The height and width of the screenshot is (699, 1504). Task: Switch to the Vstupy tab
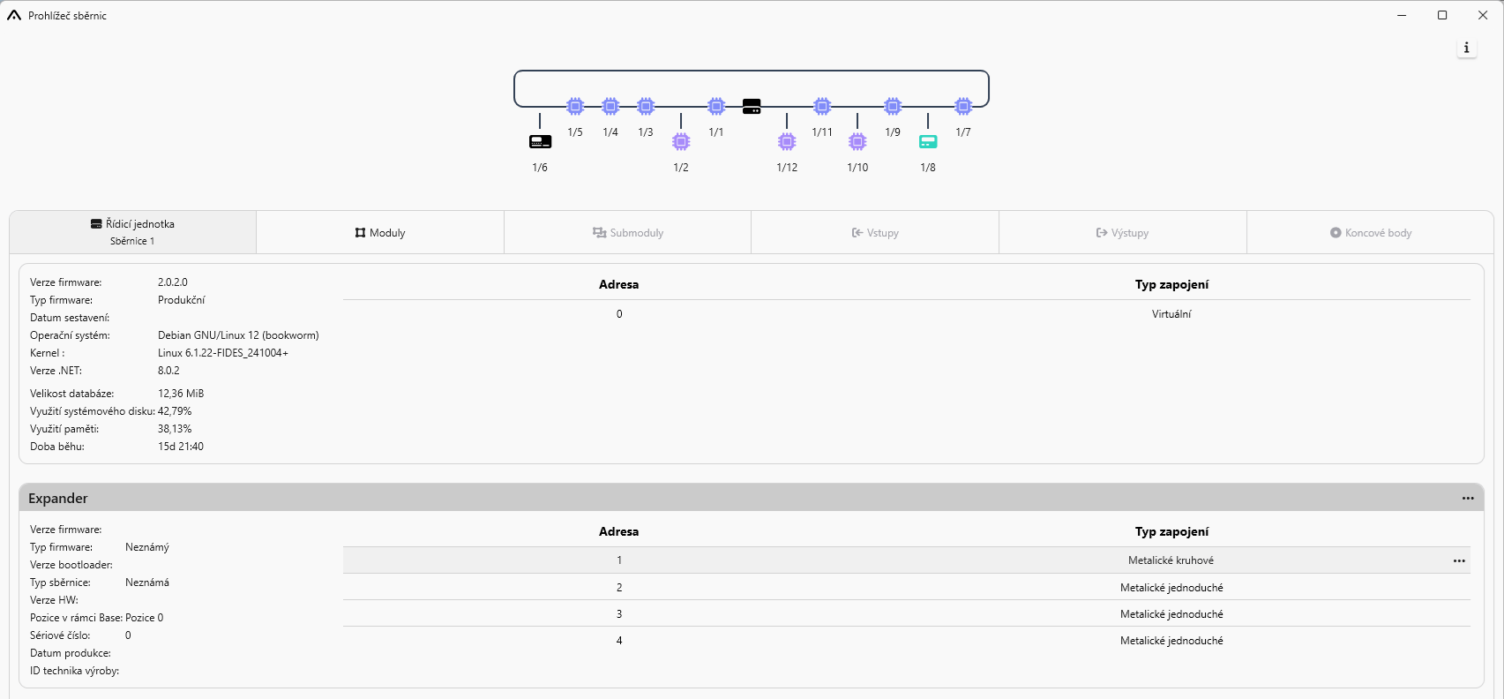click(874, 233)
